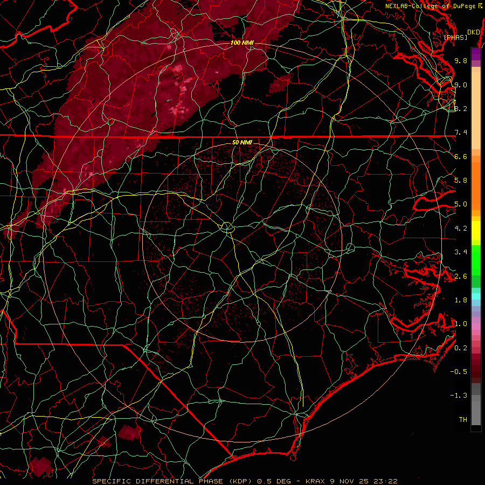Click the 1.8 value on the color scale
The height and width of the screenshot is (485, 485).
[x=461, y=300]
